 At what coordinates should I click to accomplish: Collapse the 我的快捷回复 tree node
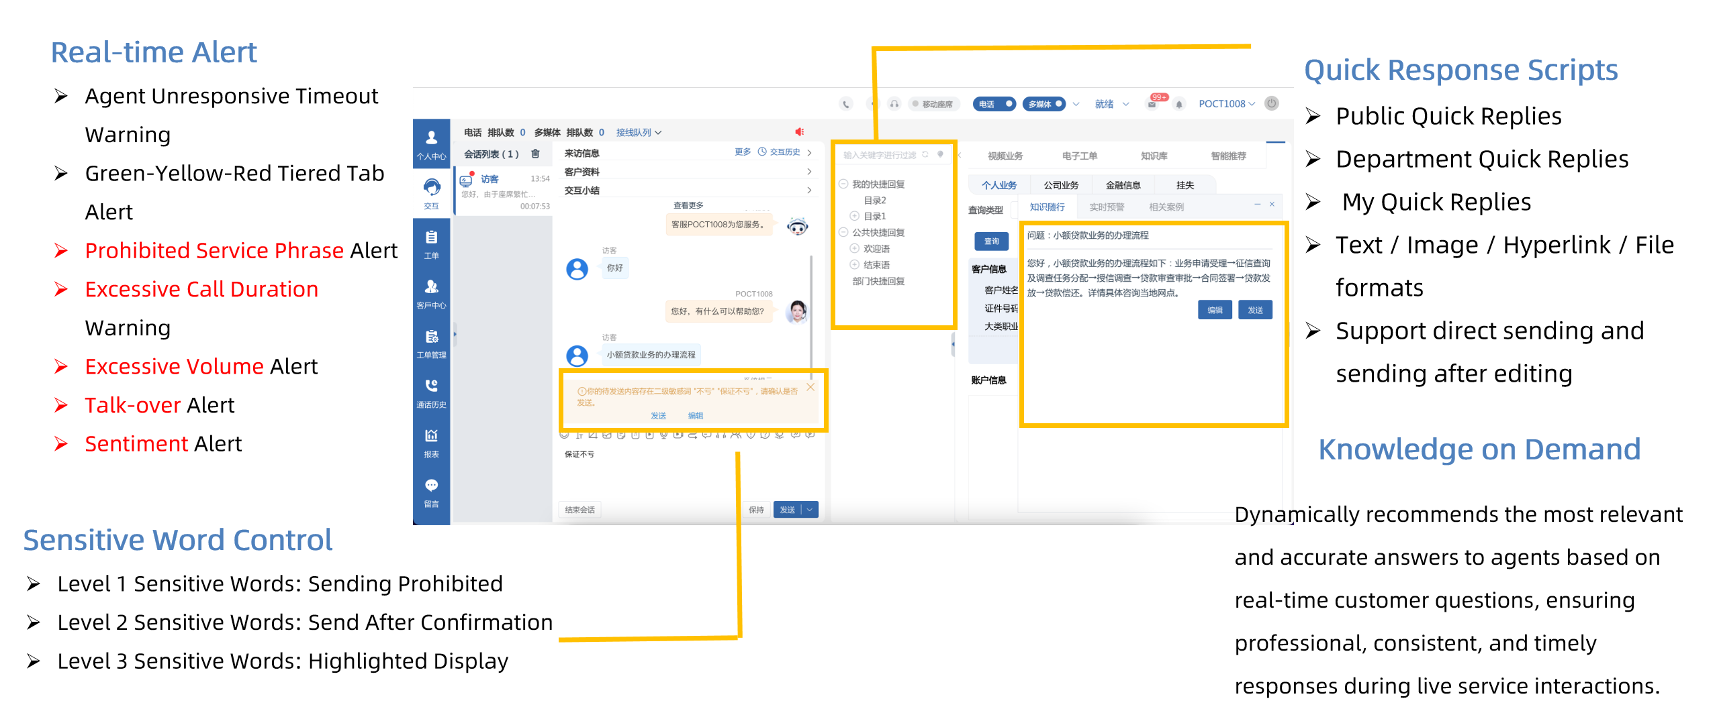pyautogui.click(x=843, y=184)
